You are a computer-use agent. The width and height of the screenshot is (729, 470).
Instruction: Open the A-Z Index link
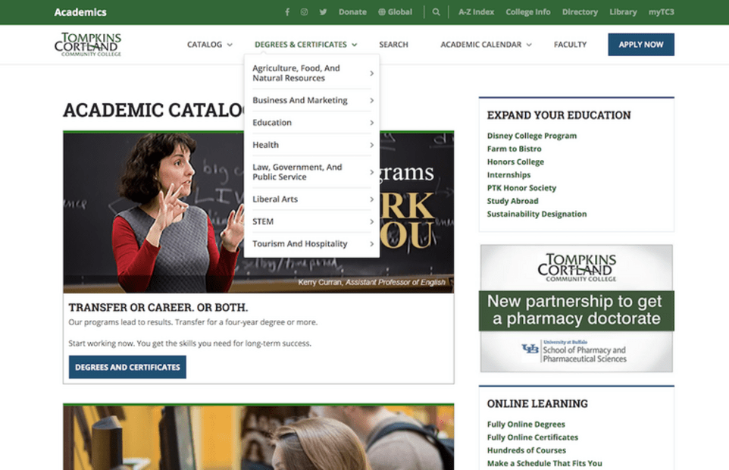tap(476, 12)
